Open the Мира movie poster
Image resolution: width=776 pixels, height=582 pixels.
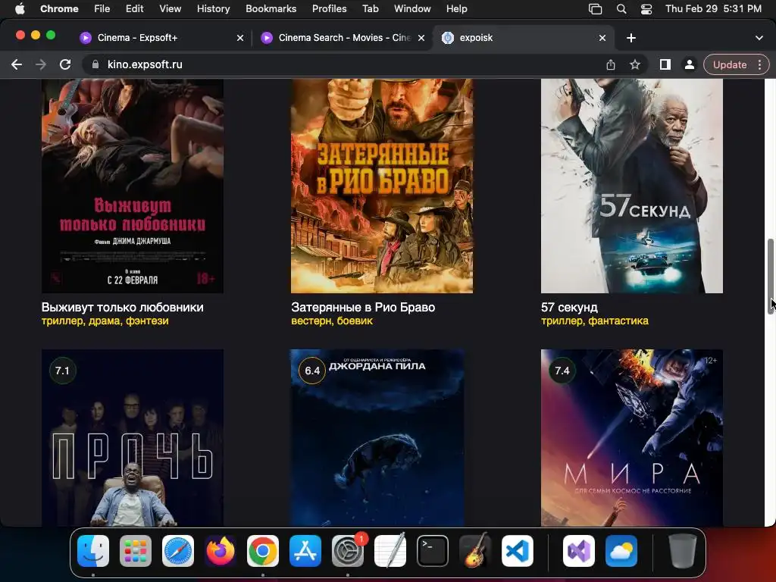pyautogui.click(x=632, y=438)
